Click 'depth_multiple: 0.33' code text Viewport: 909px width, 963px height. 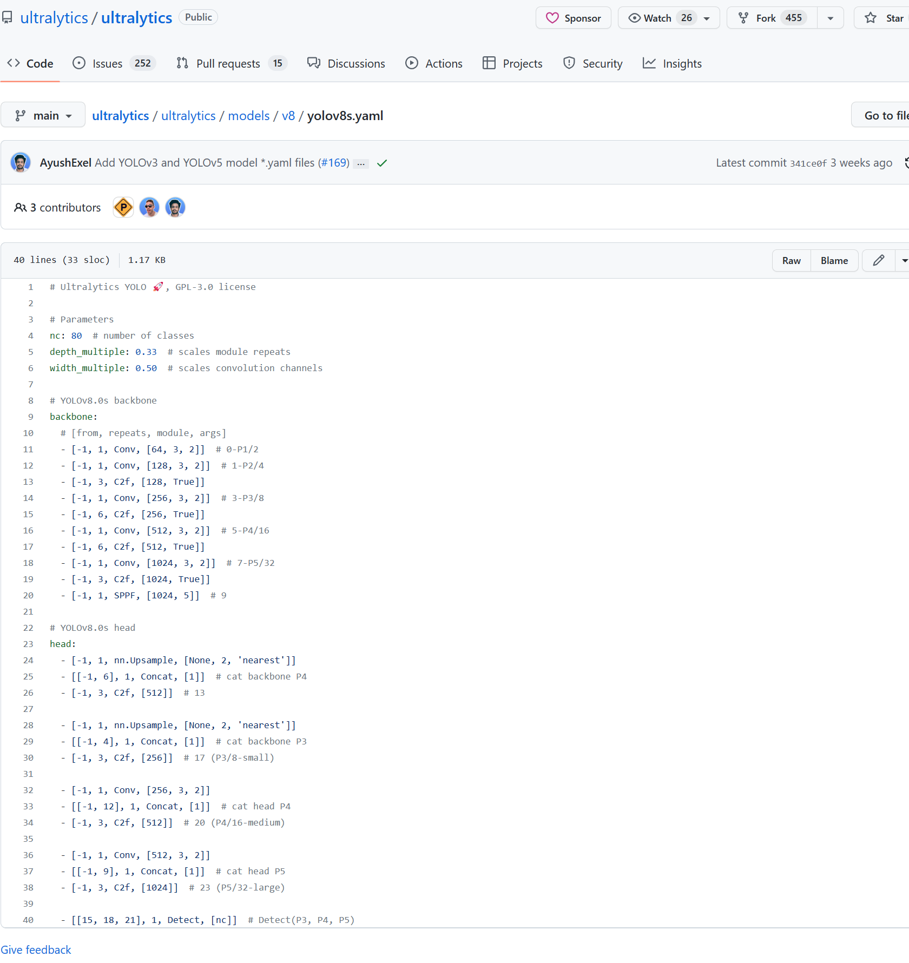[x=103, y=352]
